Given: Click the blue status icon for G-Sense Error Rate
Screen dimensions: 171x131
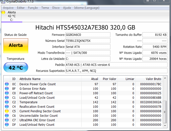Looking at the screenshot, I should coord(7,88).
